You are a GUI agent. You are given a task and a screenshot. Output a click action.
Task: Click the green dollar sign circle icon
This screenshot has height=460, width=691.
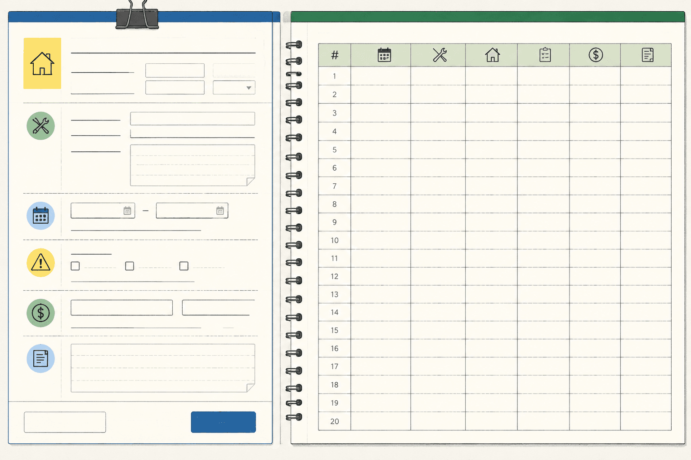click(40, 313)
